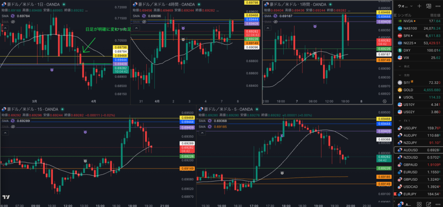This screenshot has width=443, height=207.
Task: Click the red flag beside EURJPY
Action: click(x=395, y=194)
